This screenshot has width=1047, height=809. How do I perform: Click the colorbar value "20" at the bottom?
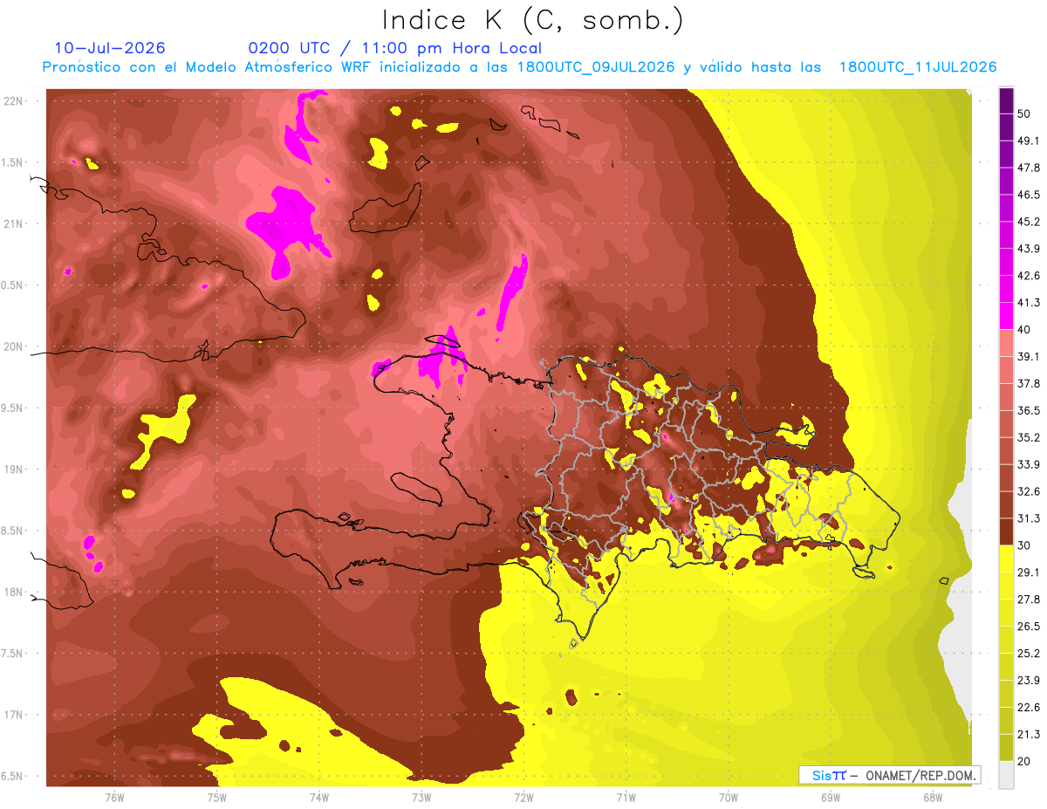1023,761
